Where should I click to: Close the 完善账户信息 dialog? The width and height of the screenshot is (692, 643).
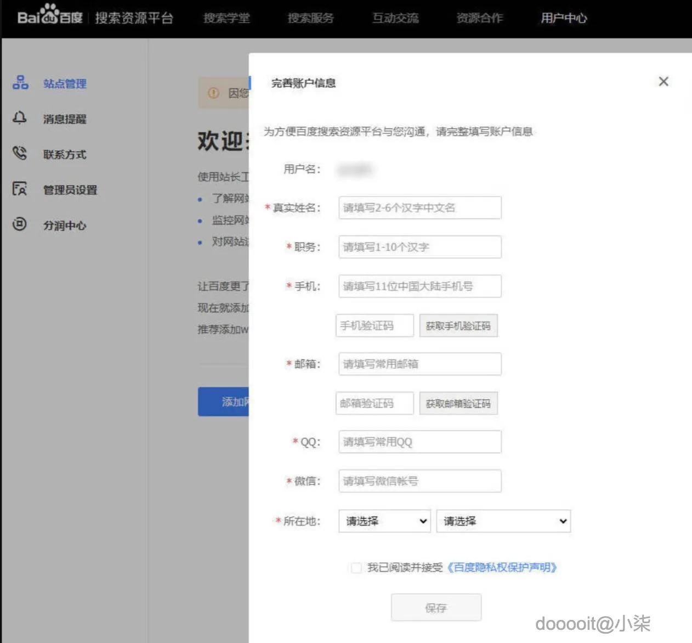pyautogui.click(x=663, y=81)
